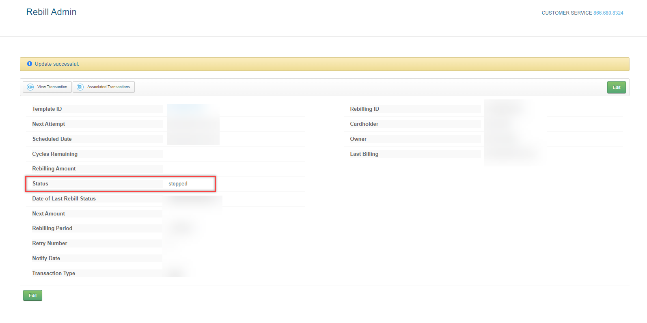Click the Rebilling Period label
The height and width of the screenshot is (323, 647).
click(x=52, y=228)
